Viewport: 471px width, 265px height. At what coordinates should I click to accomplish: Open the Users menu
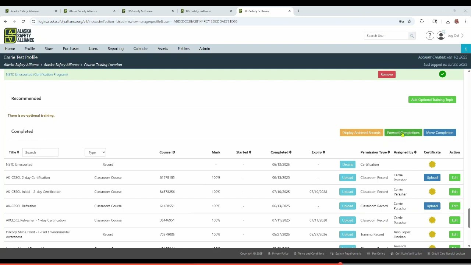93,49
